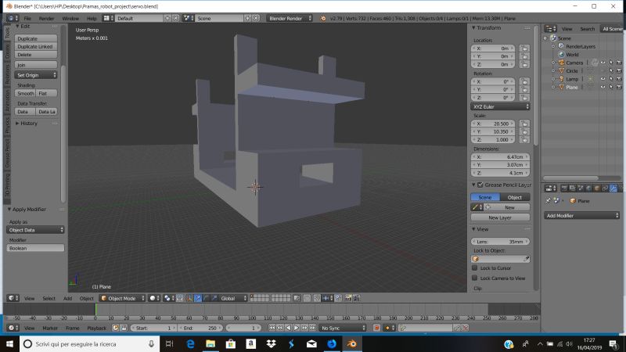The height and width of the screenshot is (352, 626).
Task: Open the File menu
Action: pos(27,18)
